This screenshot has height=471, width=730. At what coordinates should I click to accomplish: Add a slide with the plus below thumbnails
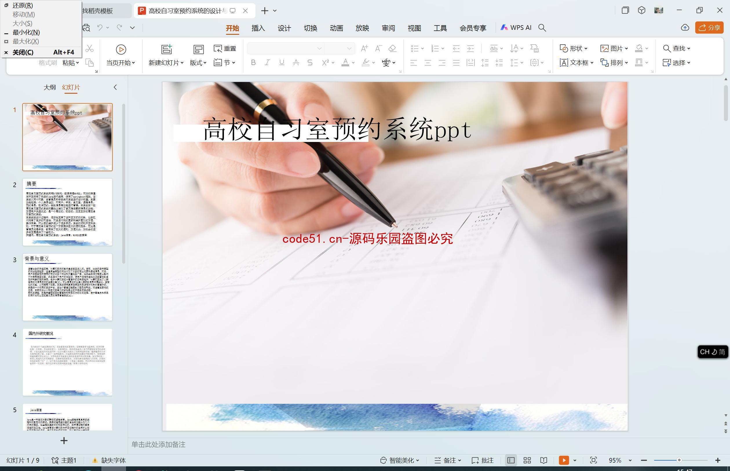pos(64,441)
